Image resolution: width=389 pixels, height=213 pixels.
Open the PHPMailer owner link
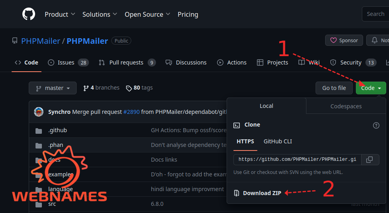pyautogui.click(x=41, y=41)
